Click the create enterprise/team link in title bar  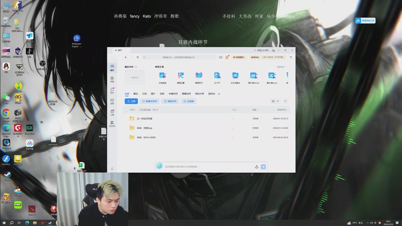coord(261,50)
